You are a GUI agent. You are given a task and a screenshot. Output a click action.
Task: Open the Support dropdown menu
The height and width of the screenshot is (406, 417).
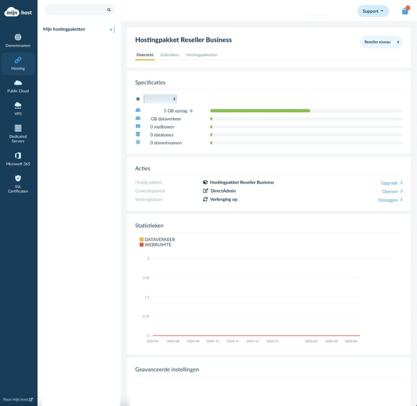point(373,11)
